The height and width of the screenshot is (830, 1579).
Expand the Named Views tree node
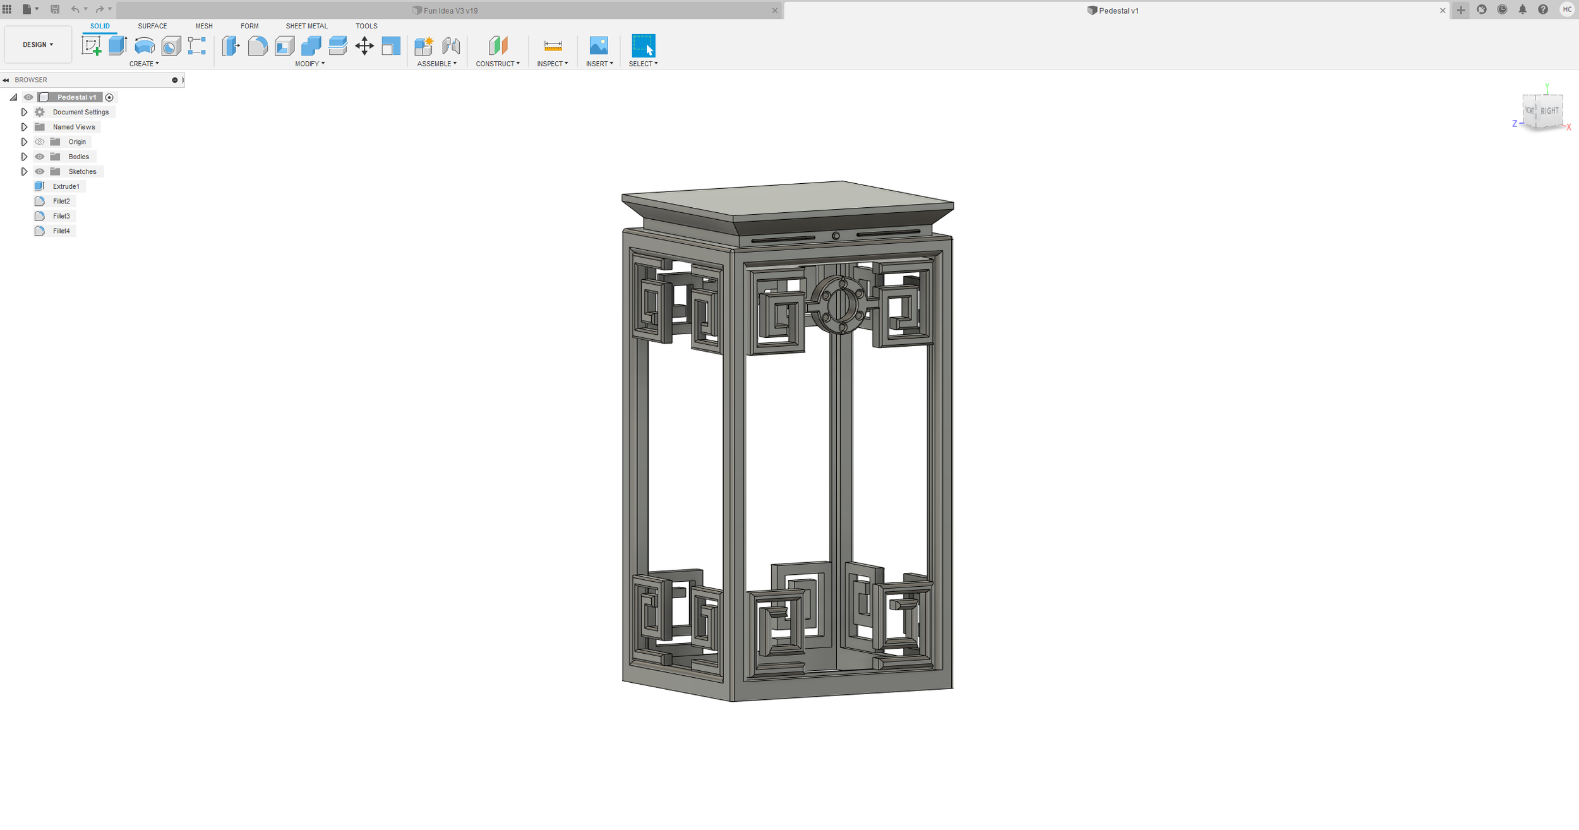tap(24, 127)
